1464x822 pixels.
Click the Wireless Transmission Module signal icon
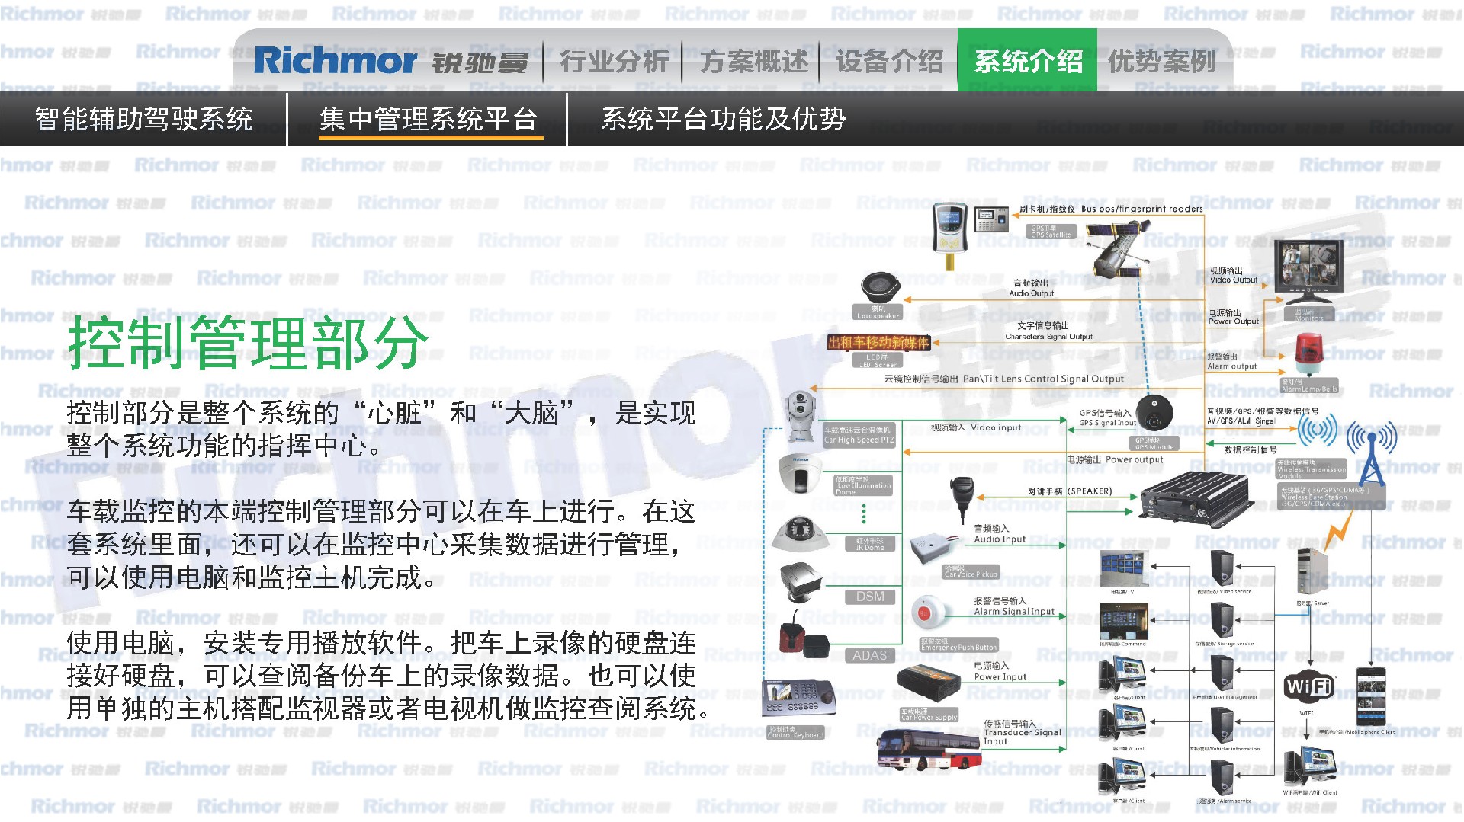tap(1318, 430)
